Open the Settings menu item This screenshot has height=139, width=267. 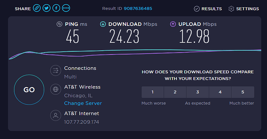244,8
